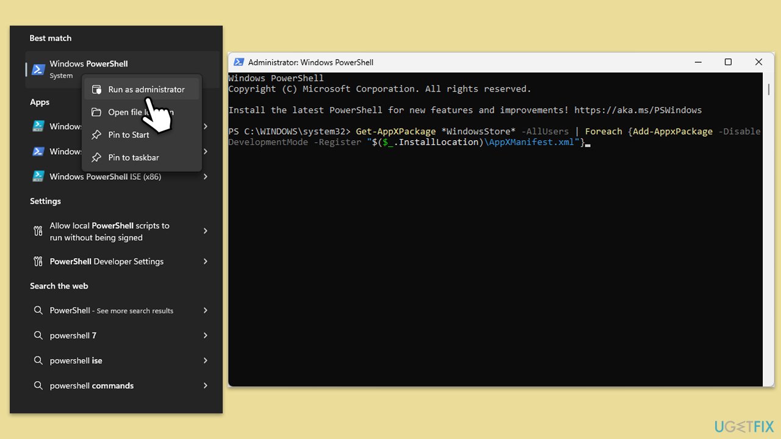Click the Windows PowerShell best match icon
This screenshot has width=781, height=439.
38,70
